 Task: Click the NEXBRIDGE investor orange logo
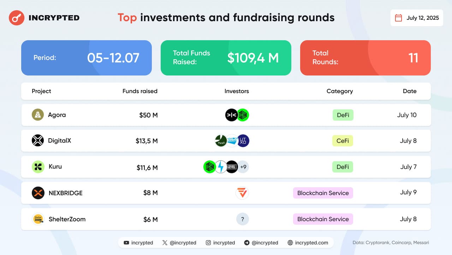click(242, 193)
